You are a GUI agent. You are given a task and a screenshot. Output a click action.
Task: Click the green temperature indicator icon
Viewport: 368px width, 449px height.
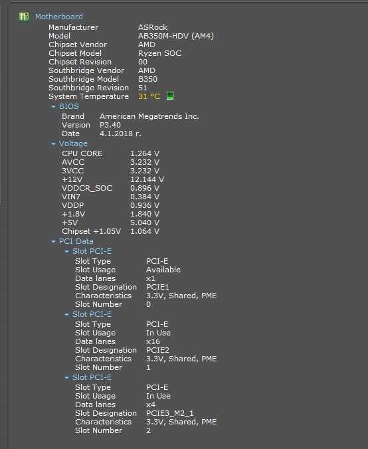[170, 96]
